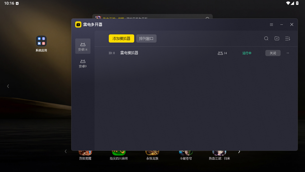
Task: Click the 10:16 clock in status bar
Action: point(9,3)
